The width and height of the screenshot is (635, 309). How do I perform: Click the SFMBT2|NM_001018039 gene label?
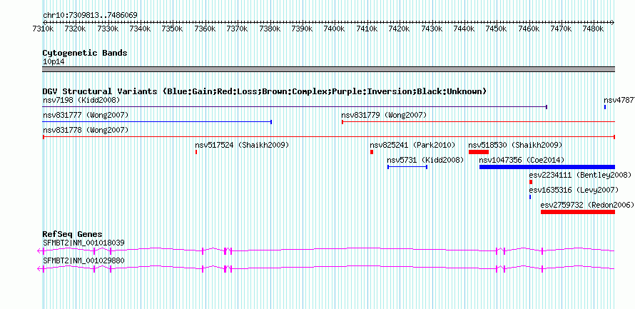(83, 243)
